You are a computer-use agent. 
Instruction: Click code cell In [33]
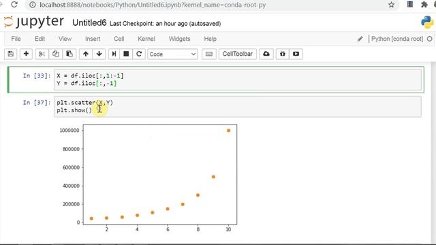coord(238,80)
